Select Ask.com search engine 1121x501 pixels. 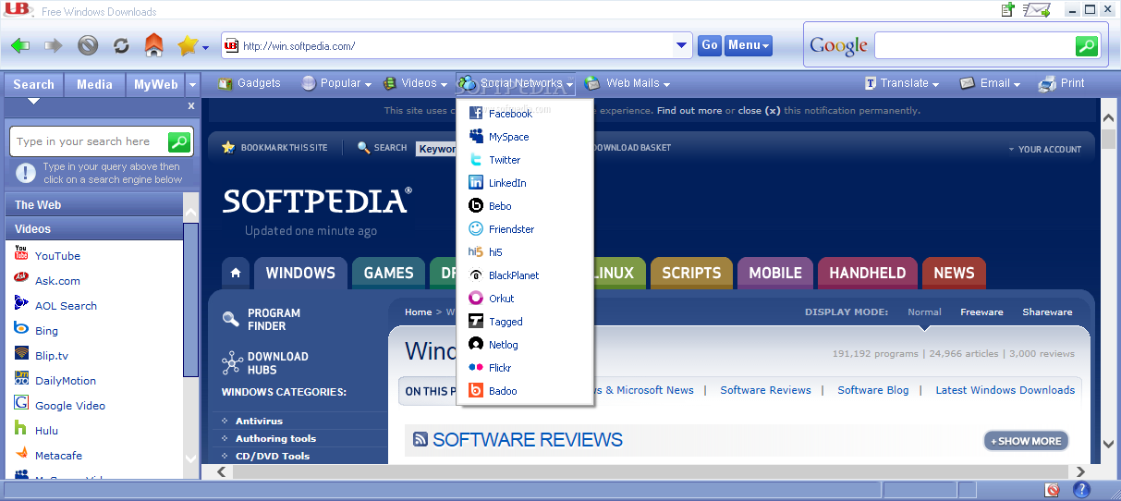point(57,281)
